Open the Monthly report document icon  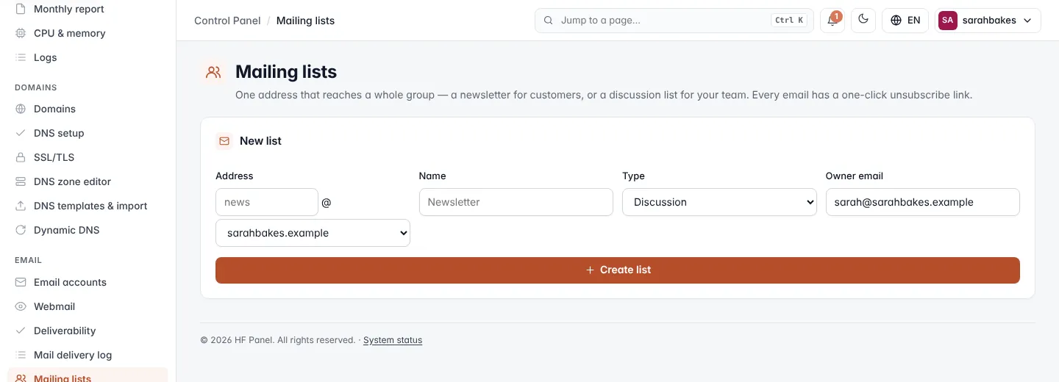pyautogui.click(x=21, y=9)
